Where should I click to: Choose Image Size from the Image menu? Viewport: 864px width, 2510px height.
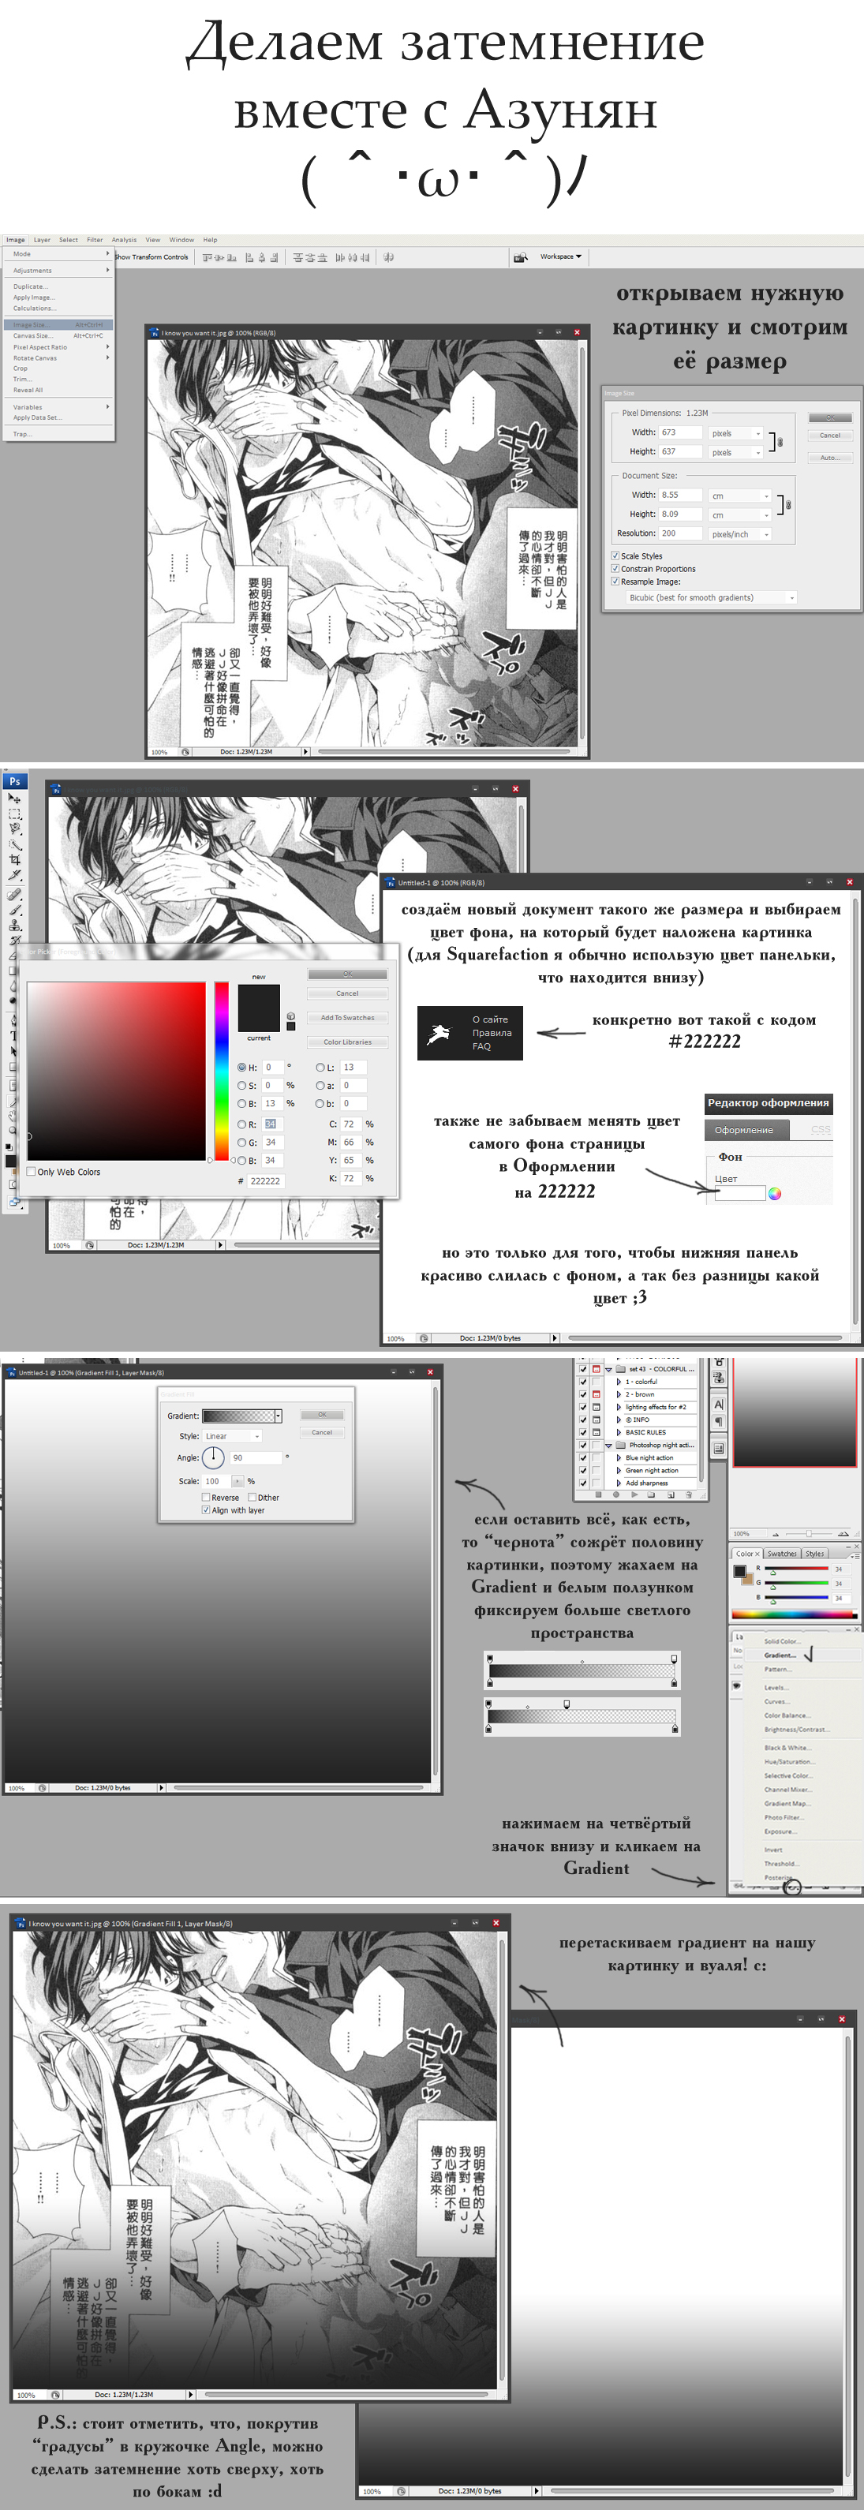pos(58,324)
